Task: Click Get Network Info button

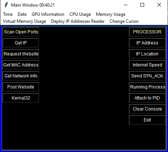Action: pos(21,76)
